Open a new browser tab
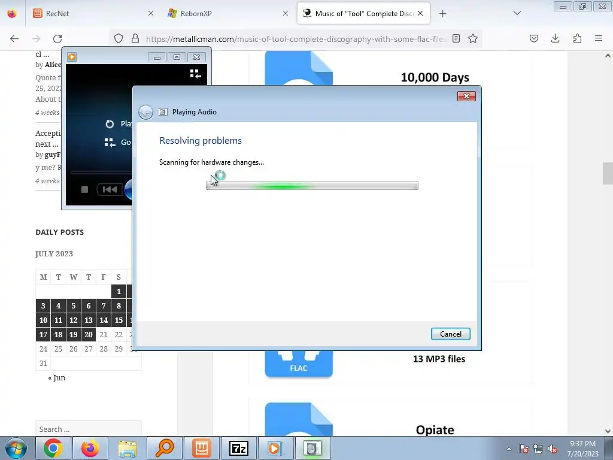Viewport: 613px width, 460px height. (442, 14)
